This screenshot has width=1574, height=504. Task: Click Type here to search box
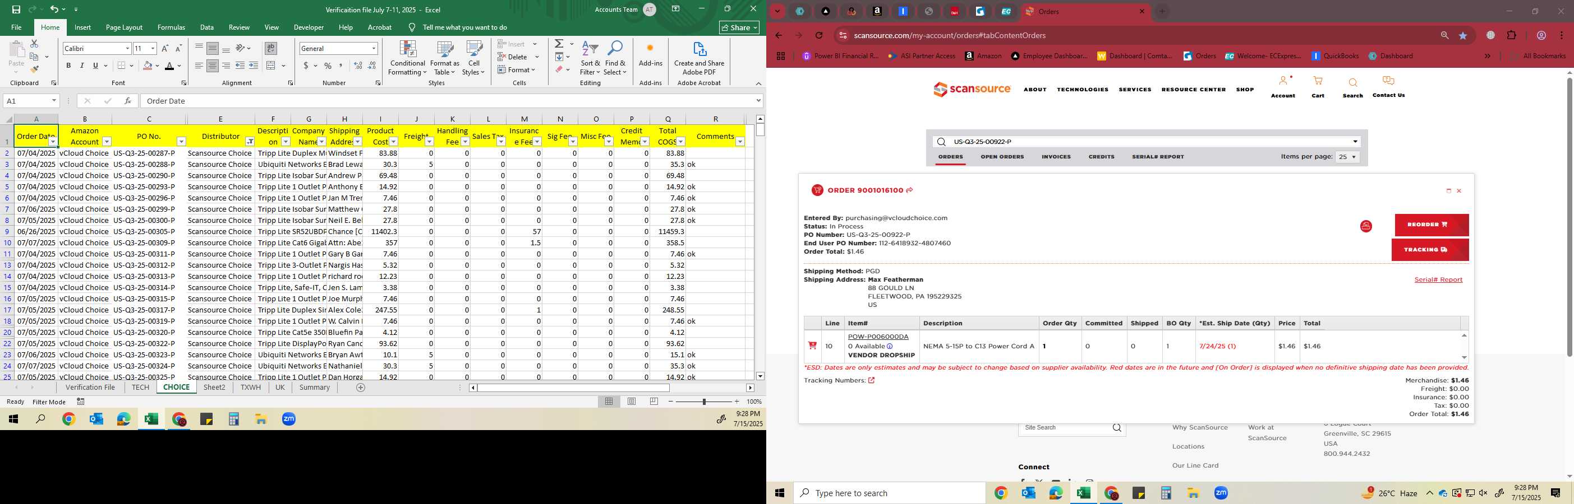[889, 493]
